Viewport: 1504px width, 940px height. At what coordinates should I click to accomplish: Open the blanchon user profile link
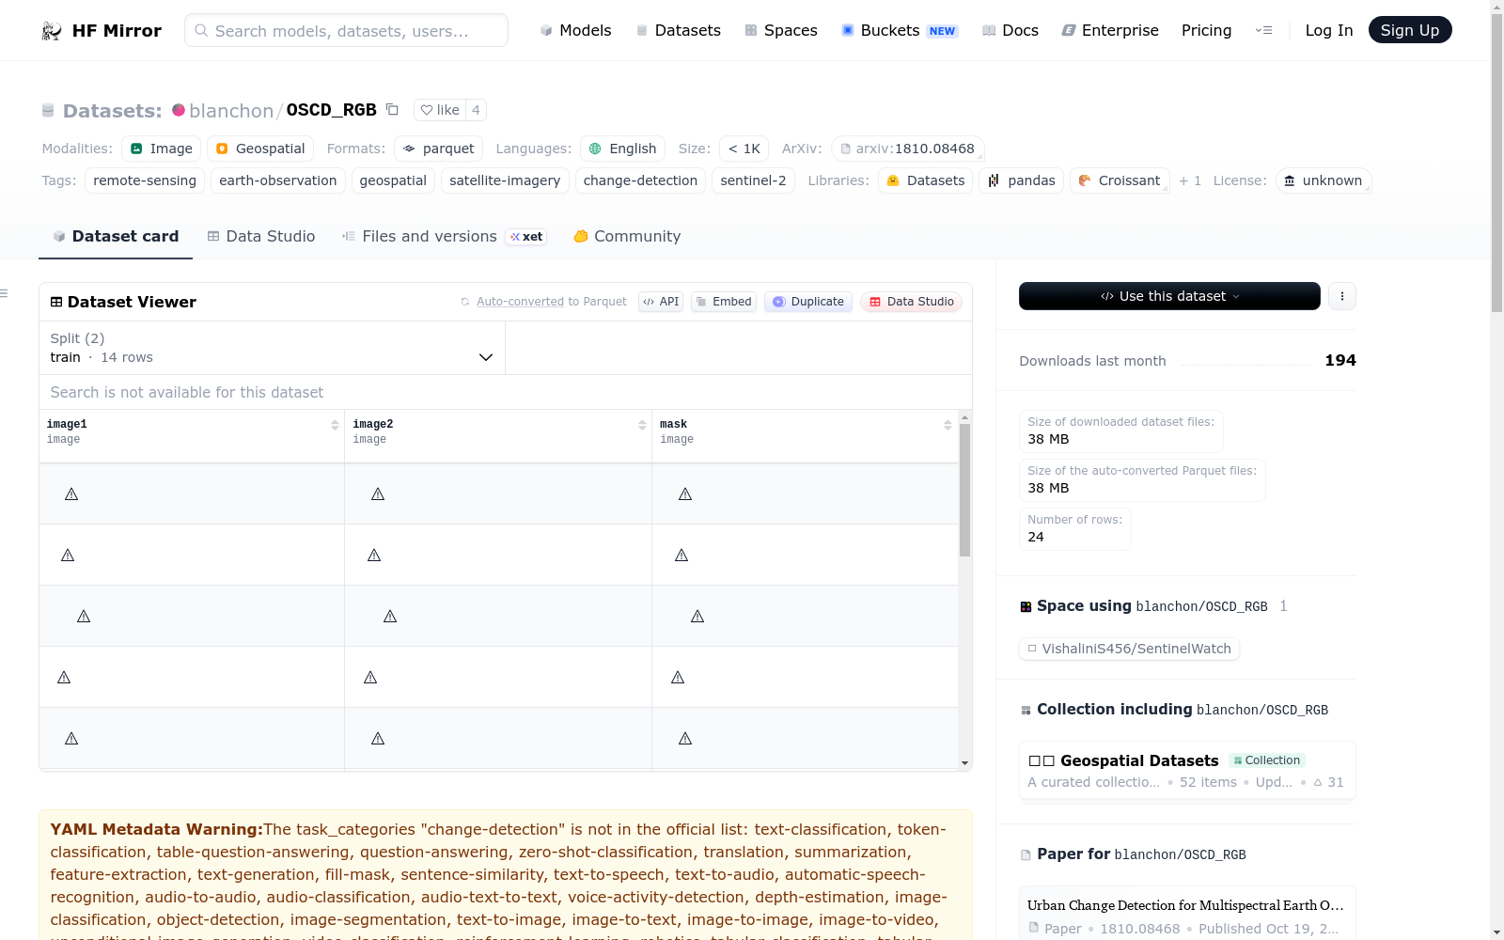[x=231, y=111]
